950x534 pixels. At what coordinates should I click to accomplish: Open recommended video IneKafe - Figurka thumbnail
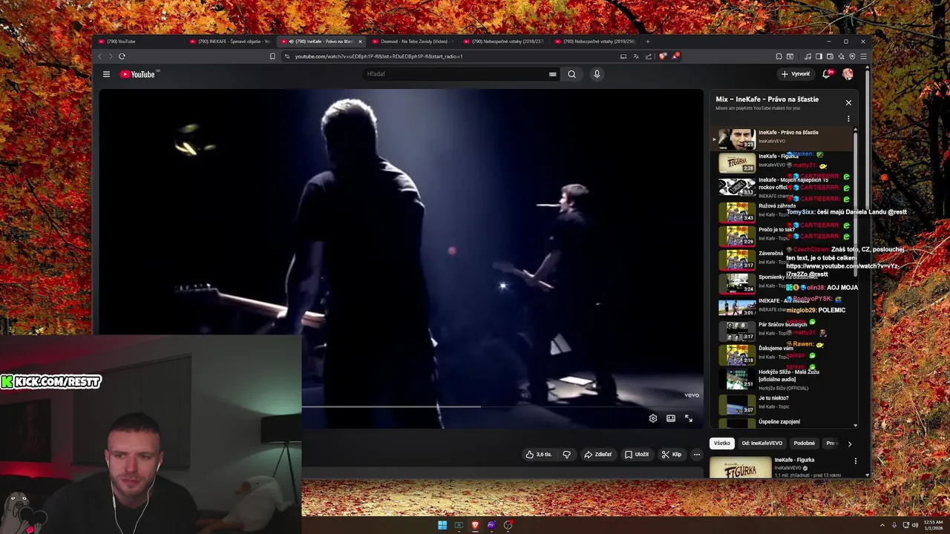pyautogui.click(x=740, y=467)
